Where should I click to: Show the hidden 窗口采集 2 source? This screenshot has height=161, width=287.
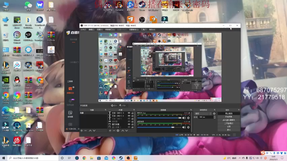[x=129, y=127]
